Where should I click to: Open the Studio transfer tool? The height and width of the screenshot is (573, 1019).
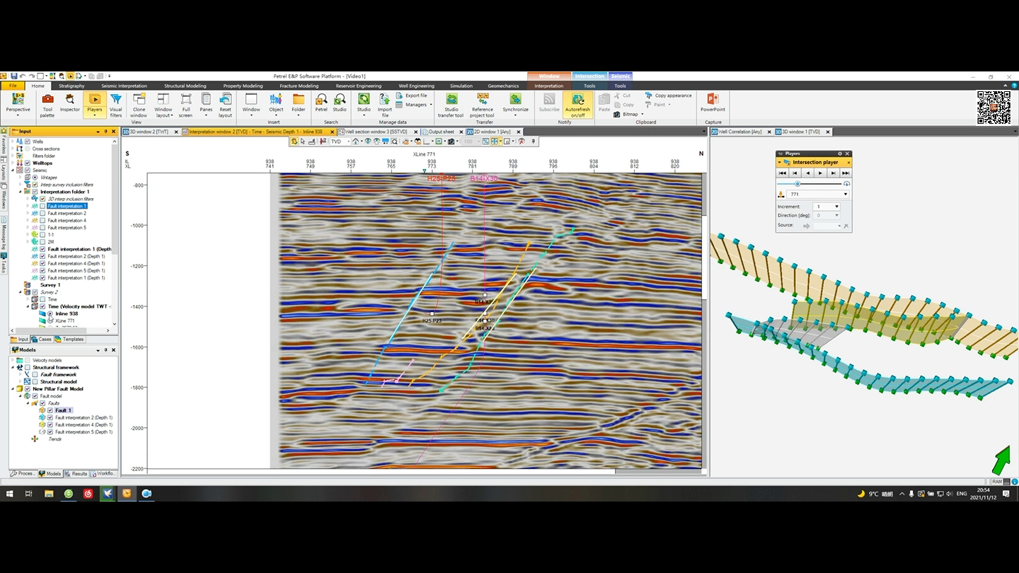(x=451, y=105)
